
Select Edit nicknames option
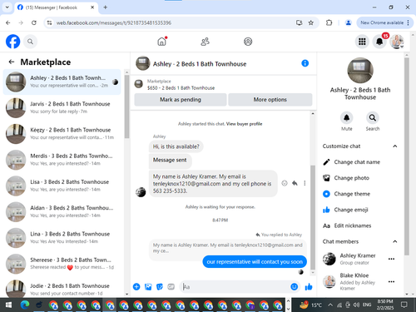pyautogui.click(x=360, y=225)
